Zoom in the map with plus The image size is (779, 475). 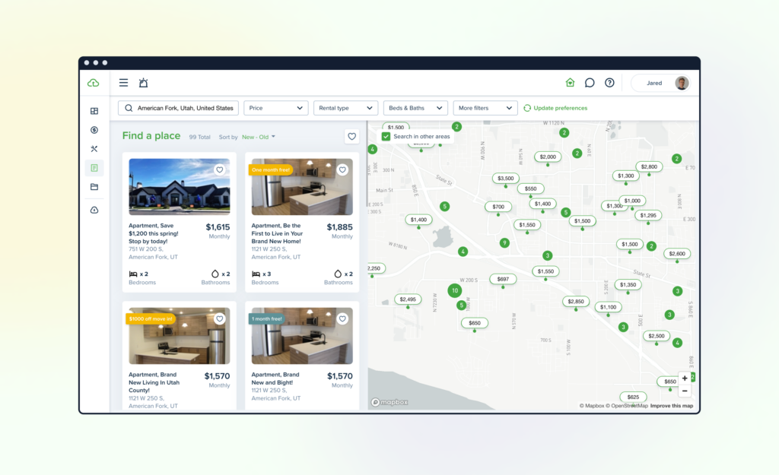(x=685, y=378)
